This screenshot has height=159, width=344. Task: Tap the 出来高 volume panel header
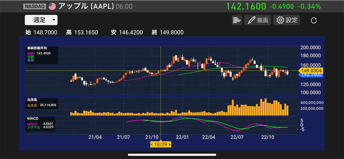click(x=32, y=100)
